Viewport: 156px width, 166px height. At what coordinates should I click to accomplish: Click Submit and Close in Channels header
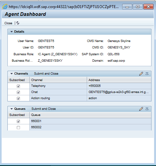(46, 74)
